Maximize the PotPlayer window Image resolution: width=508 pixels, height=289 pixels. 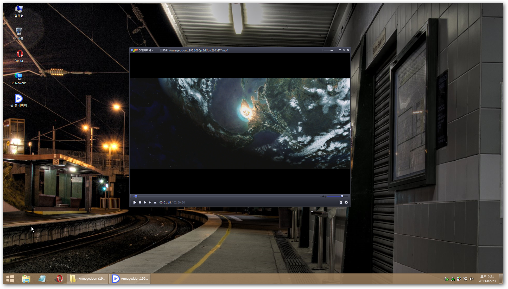coord(340,50)
